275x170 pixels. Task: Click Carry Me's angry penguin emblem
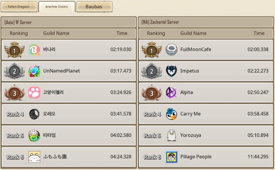171,114
